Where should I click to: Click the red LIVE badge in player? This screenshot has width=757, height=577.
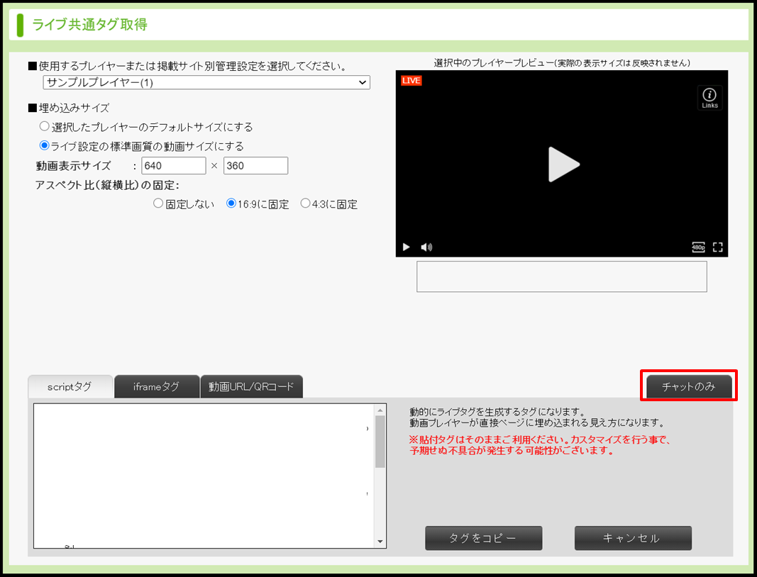[411, 81]
